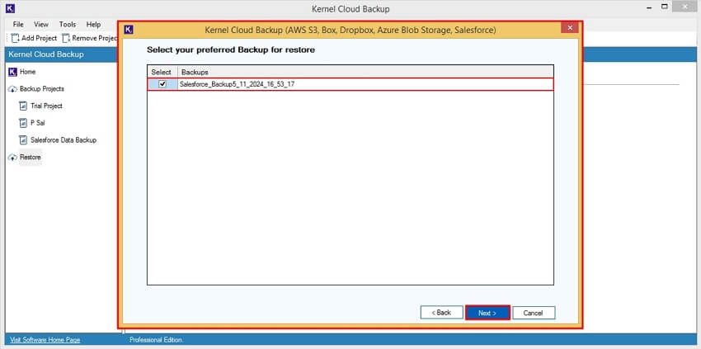Click the Trial Project document icon

[23, 106]
